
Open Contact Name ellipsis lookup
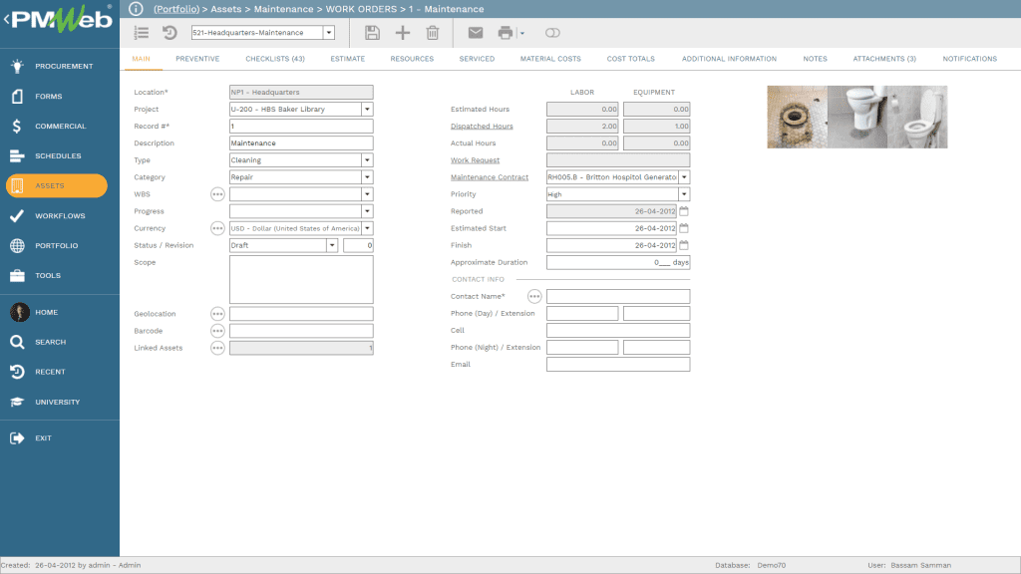[x=534, y=296]
